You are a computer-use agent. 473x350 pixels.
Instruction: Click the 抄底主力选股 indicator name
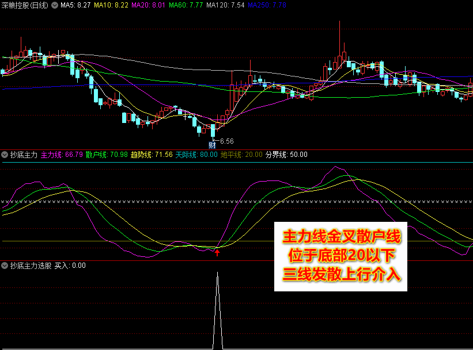[31, 266]
